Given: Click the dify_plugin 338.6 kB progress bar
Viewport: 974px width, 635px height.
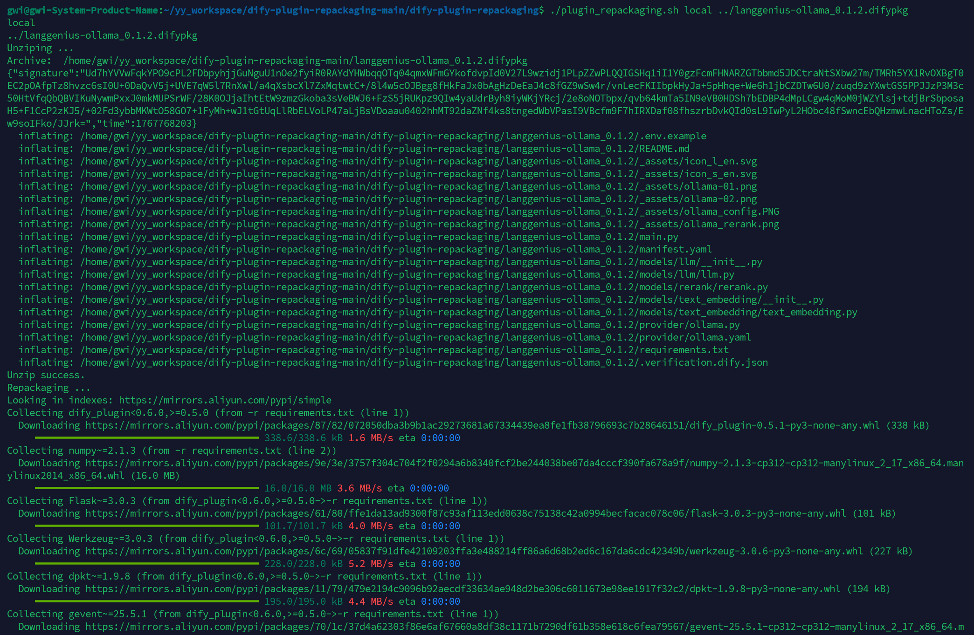Looking at the screenshot, I should (146, 438).
